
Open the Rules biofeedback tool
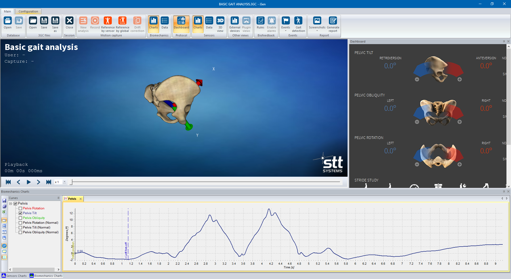[x=260, y=24]
